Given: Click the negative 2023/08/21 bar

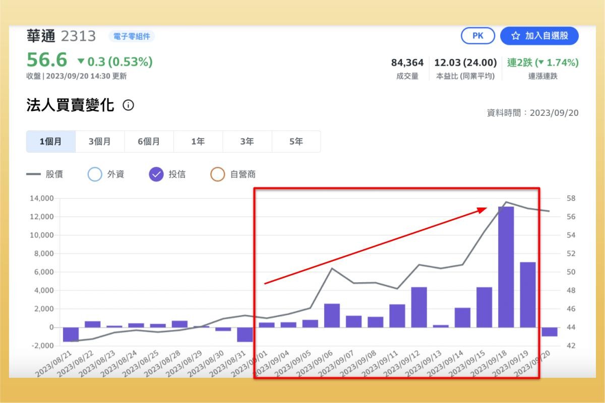Looking at the screenshot, I should tap(71, 334).
